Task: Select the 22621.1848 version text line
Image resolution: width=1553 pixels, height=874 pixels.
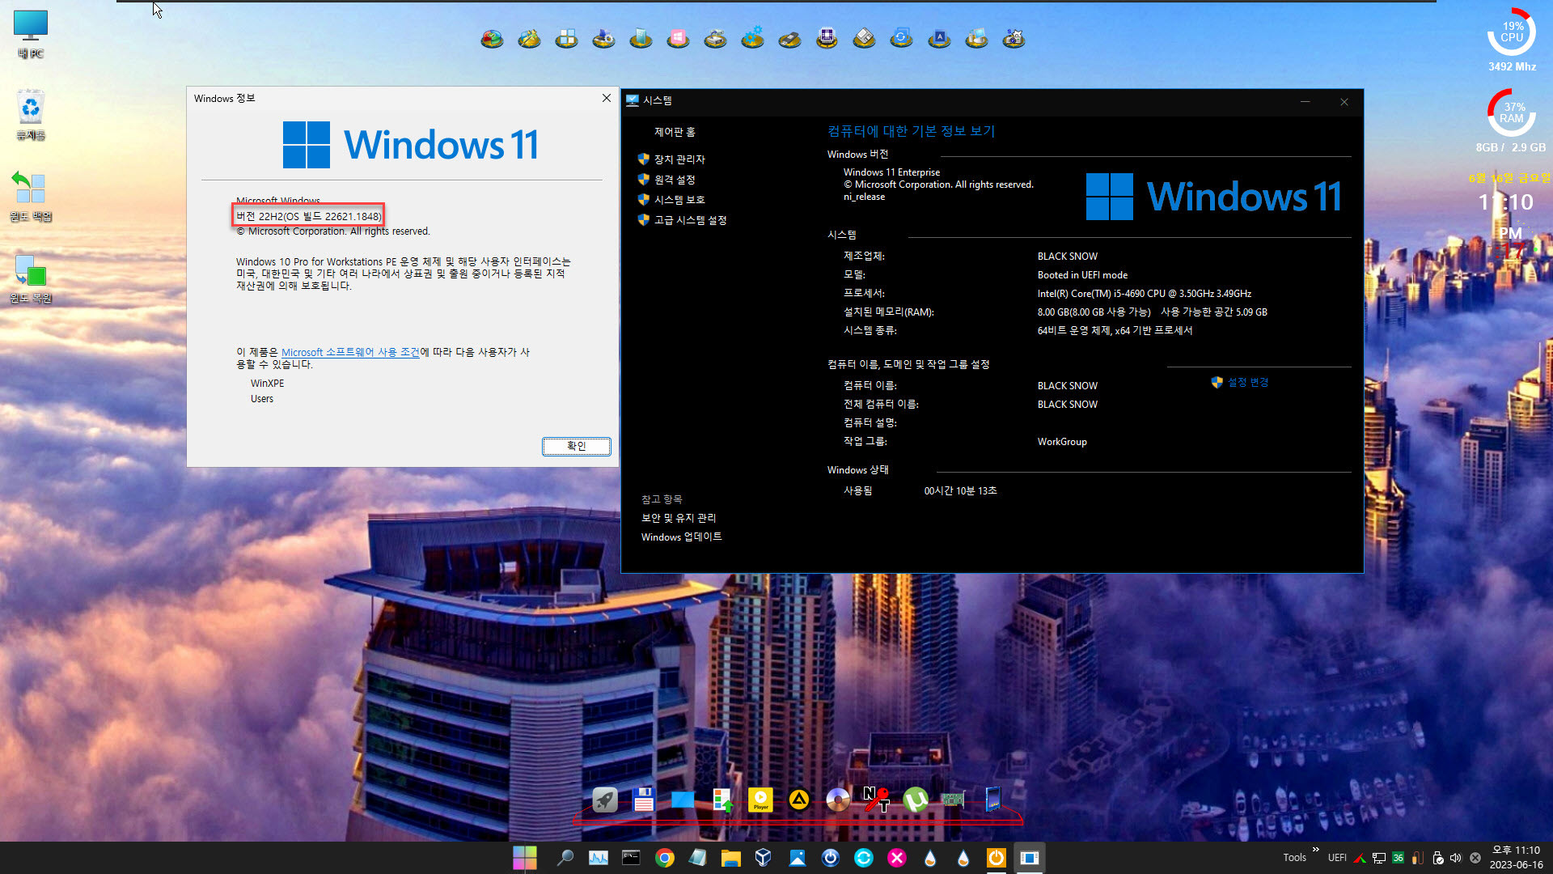Action: point(308,216)
